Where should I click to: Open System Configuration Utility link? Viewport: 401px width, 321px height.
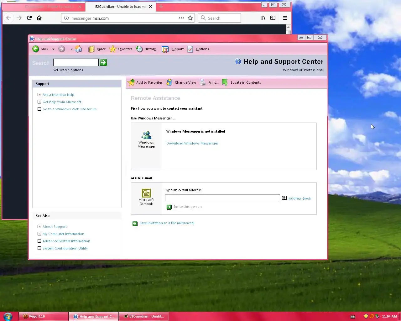[65, 248]
